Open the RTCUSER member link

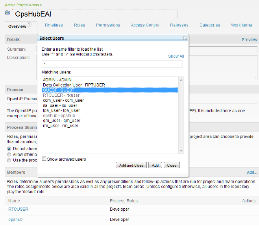[x=18, y=209]
